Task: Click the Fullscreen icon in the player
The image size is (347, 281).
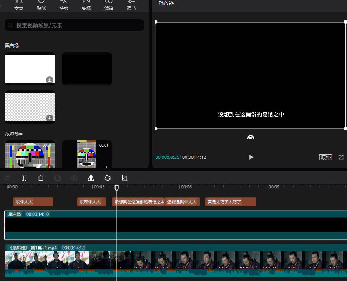Action: (x=341, y=157)
